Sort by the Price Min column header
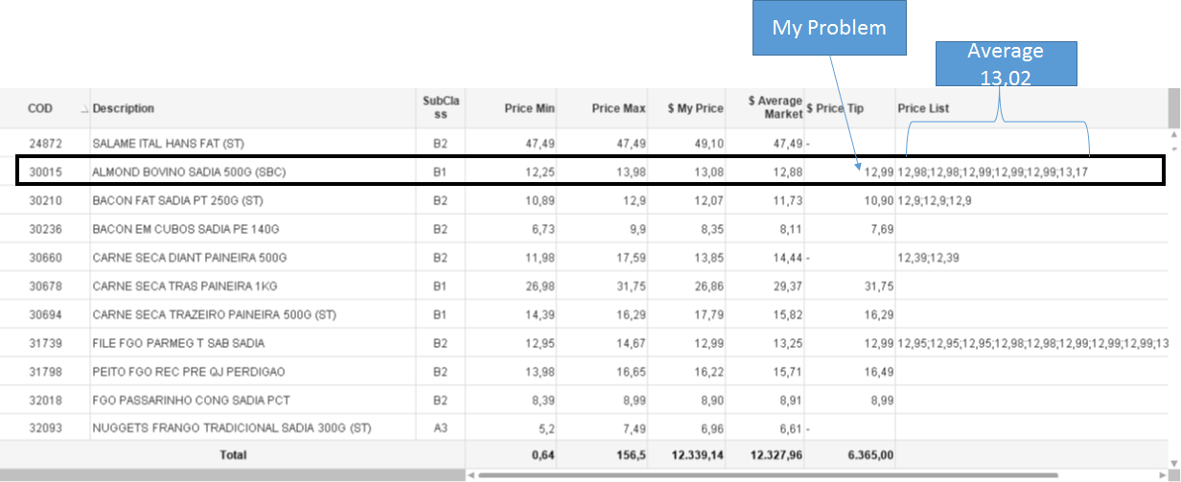This screenshot has height=482, width=1181. click(x=529, y=108)
